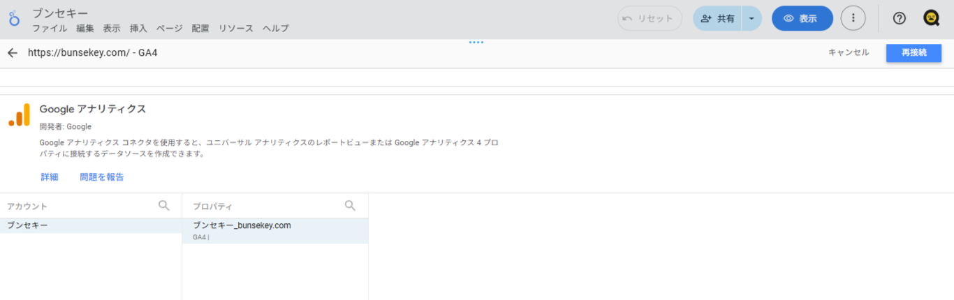Viewport: 954px width, 300px height.
Task: Click the data source name field
Action: pos(92,53)
